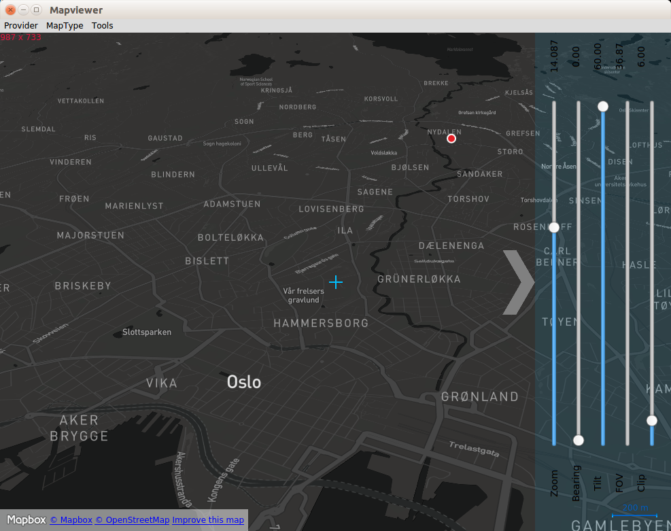This screenshot has width=671, height=531.
Task: Open the © Mapbox attribution link
Action: coord(71,520)
